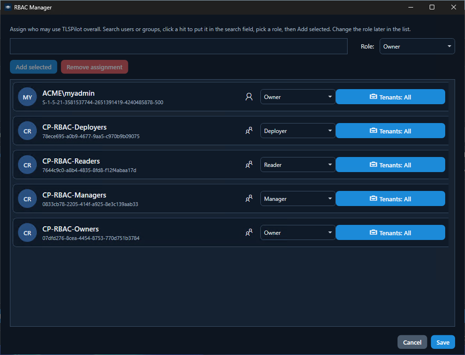Click the CR avatar for CP-RBAC-Managers
The width and height of the screenshot is (465, 355).
coord(27,198)
